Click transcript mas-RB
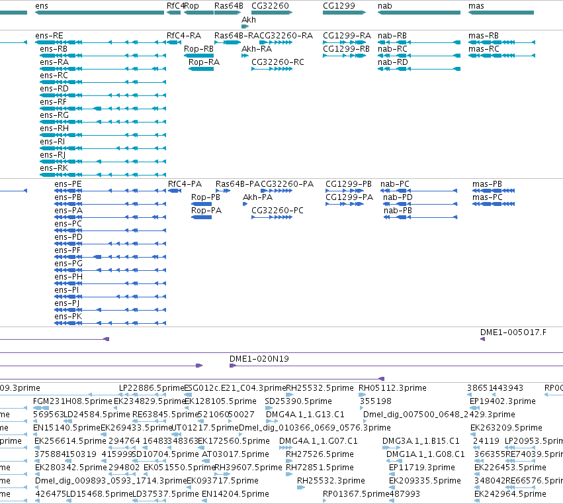 pos(501,42)
